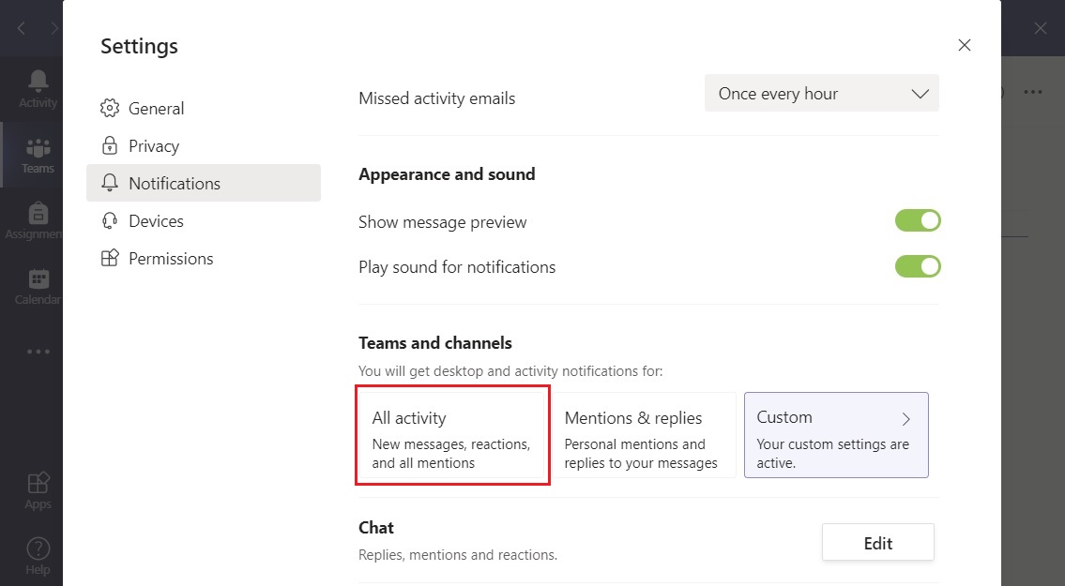
Task: Toggle Play sound for notifications switch
Action: (x=918, y=266)
